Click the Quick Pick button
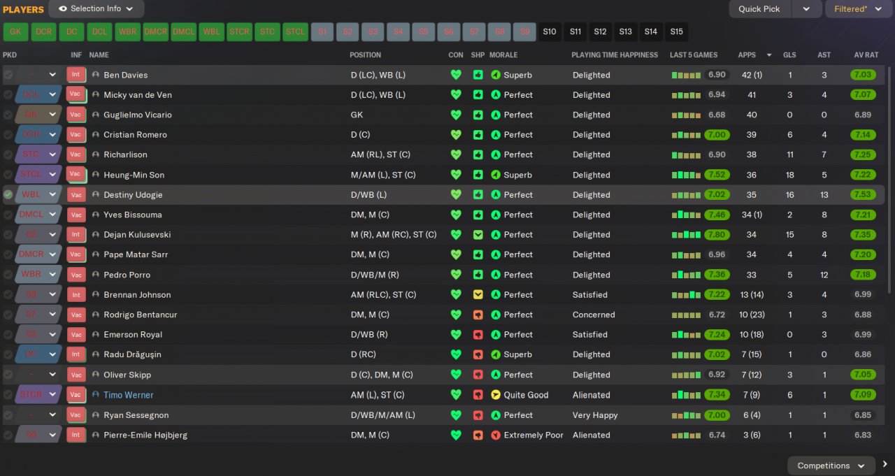 click(759, 9)
